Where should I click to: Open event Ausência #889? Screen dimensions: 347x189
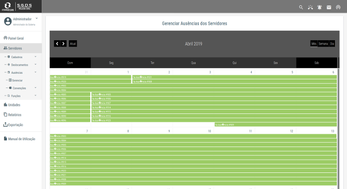click(x=70, y=112)
